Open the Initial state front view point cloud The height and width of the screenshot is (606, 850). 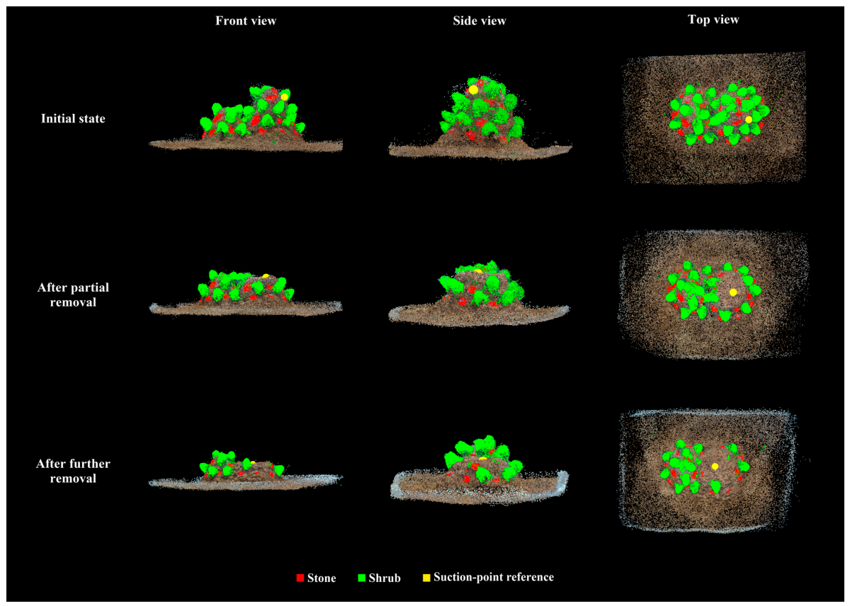[x=246, y=118]
